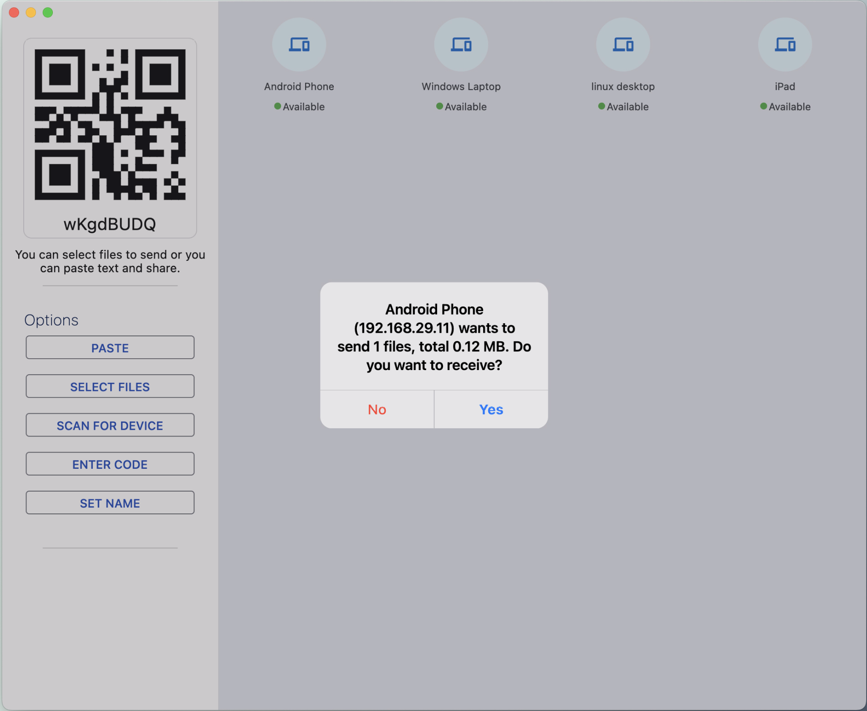
Task: Click PASTE to share clipboard text
Action: 110,347
